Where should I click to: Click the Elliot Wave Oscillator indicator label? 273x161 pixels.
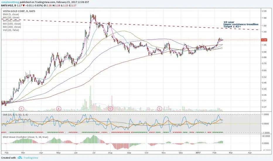point(25,137)
